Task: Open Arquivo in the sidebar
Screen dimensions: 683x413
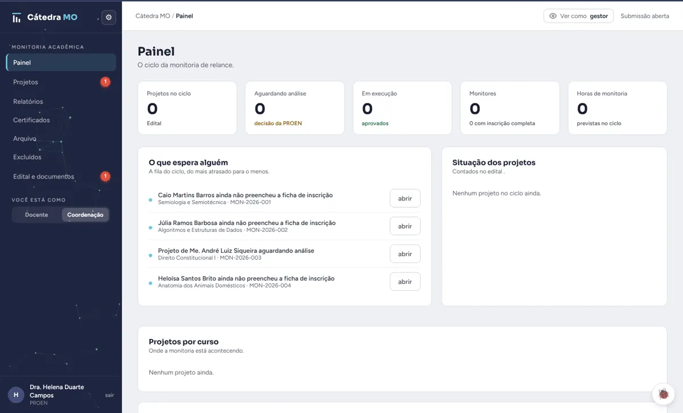Action: [61, 138]
